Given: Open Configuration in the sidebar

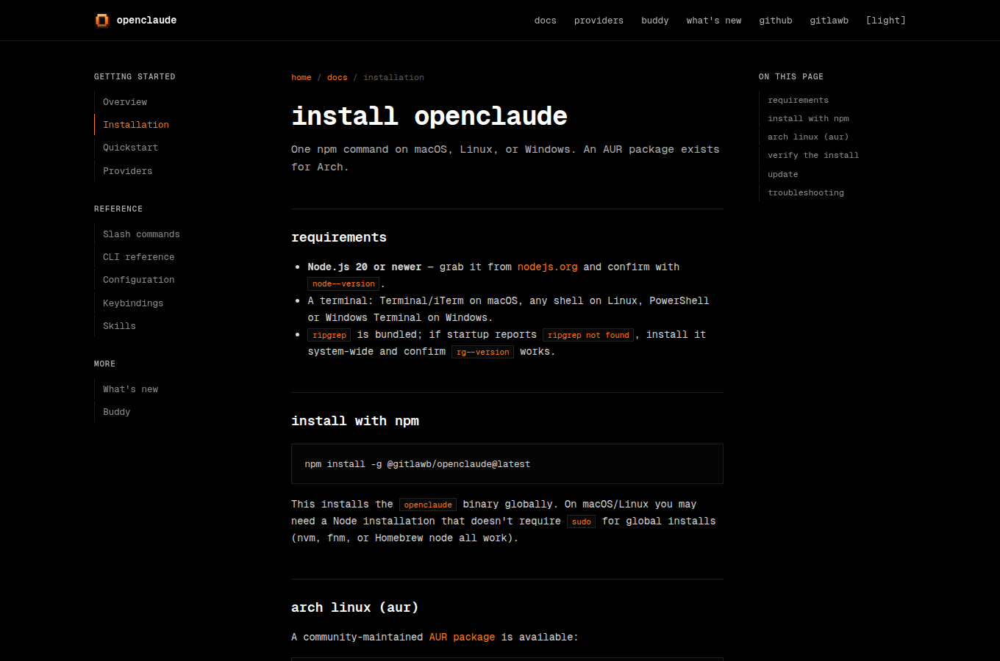Looking at the screenshot, I should [139, 280].
